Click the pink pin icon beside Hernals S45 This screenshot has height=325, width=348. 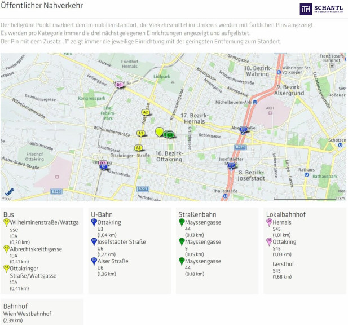[x=269, y=223]
